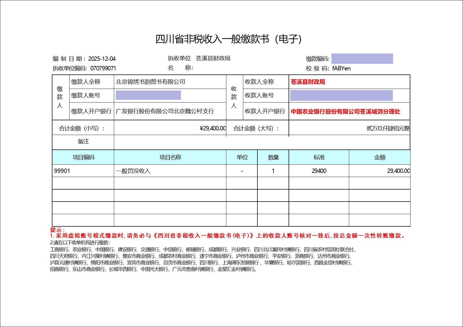
Task: Click payer name 北京锦绣书韵图书有限公司
Action: tap(150, 82)
